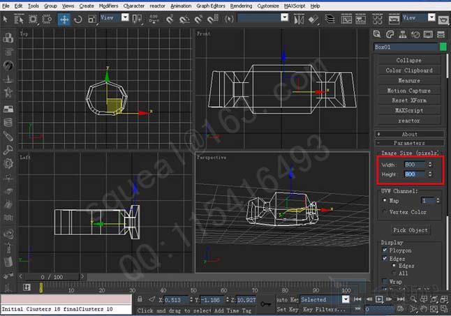Open the Rendering menu

[241, 6]
